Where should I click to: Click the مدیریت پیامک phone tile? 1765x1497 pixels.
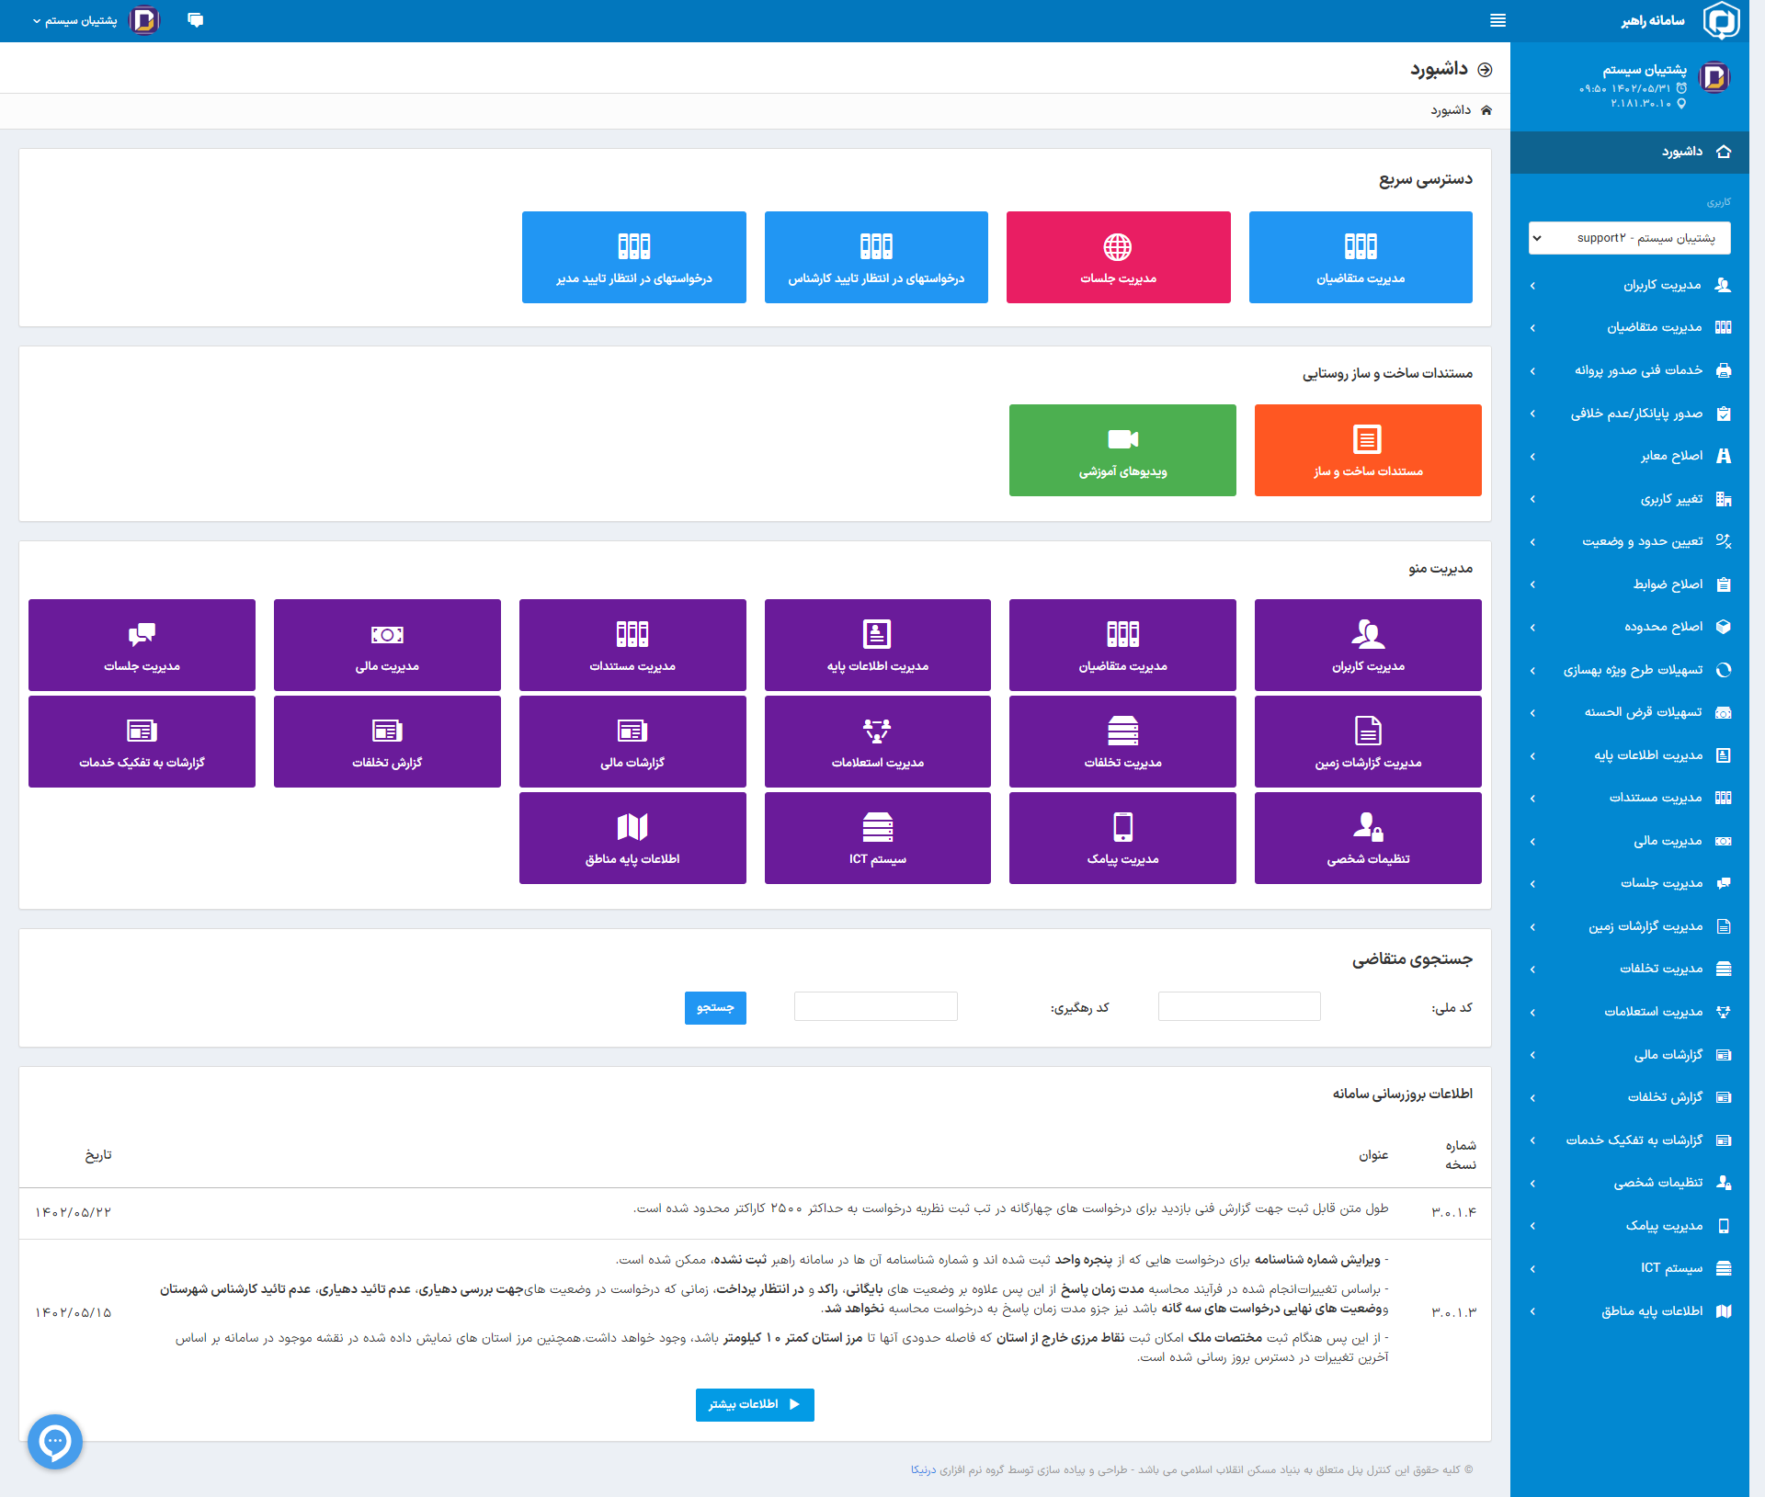pos(1122,838)
